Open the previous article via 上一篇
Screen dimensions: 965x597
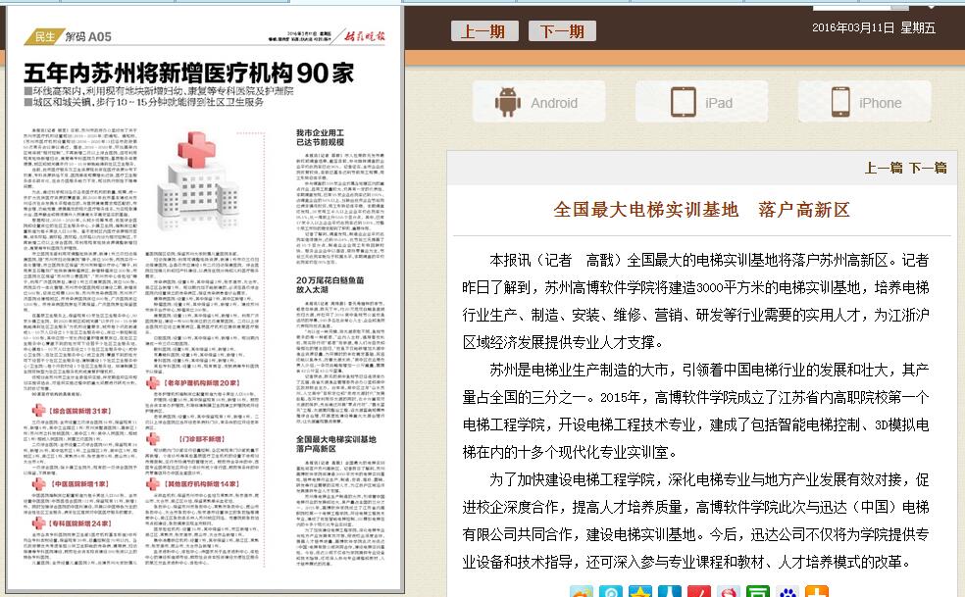(x=884, y=168)
